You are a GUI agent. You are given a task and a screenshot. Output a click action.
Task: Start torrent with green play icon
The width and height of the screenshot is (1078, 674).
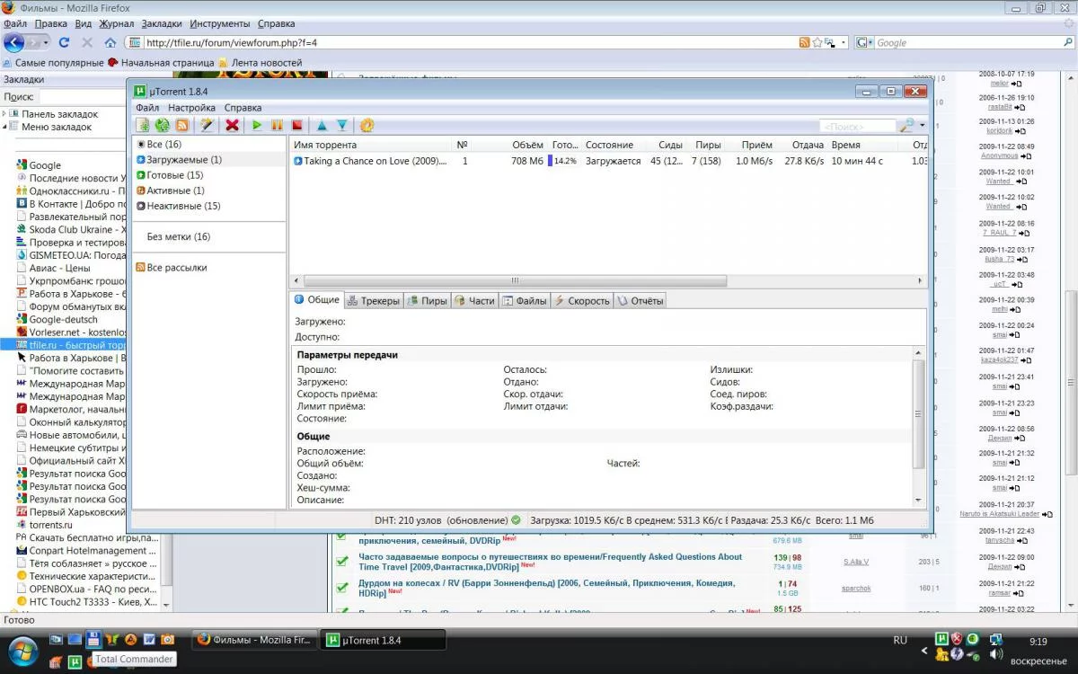point(257,126)
